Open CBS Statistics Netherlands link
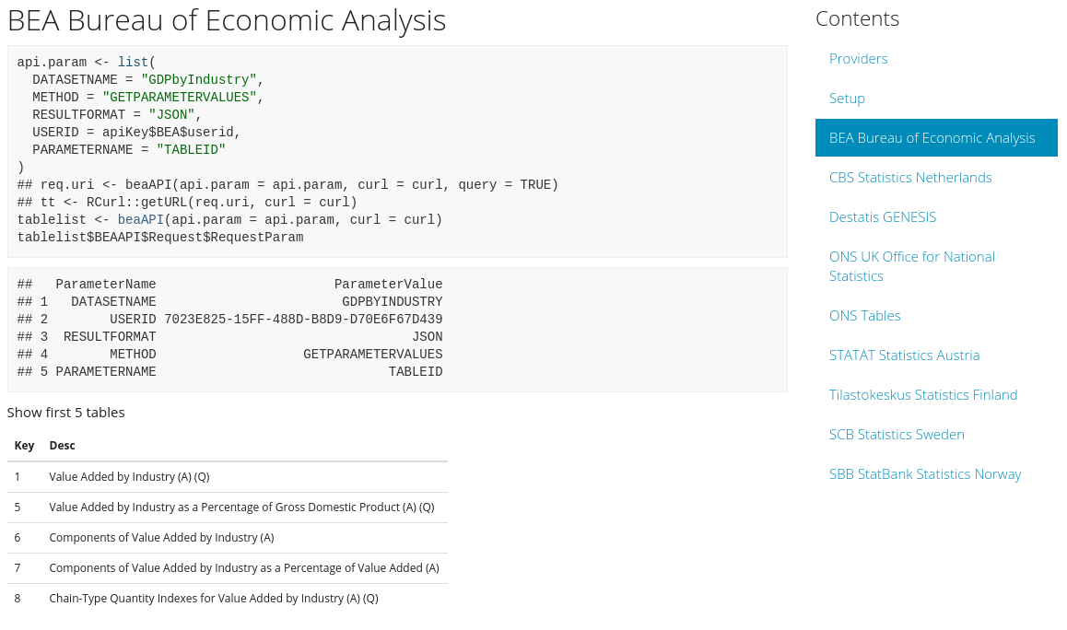 click(x=909, y=178)
